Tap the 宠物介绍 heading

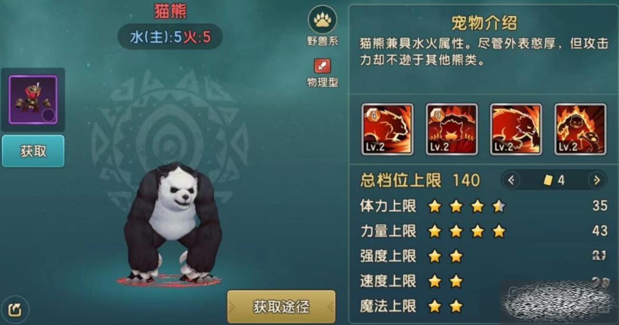(484, 23)
